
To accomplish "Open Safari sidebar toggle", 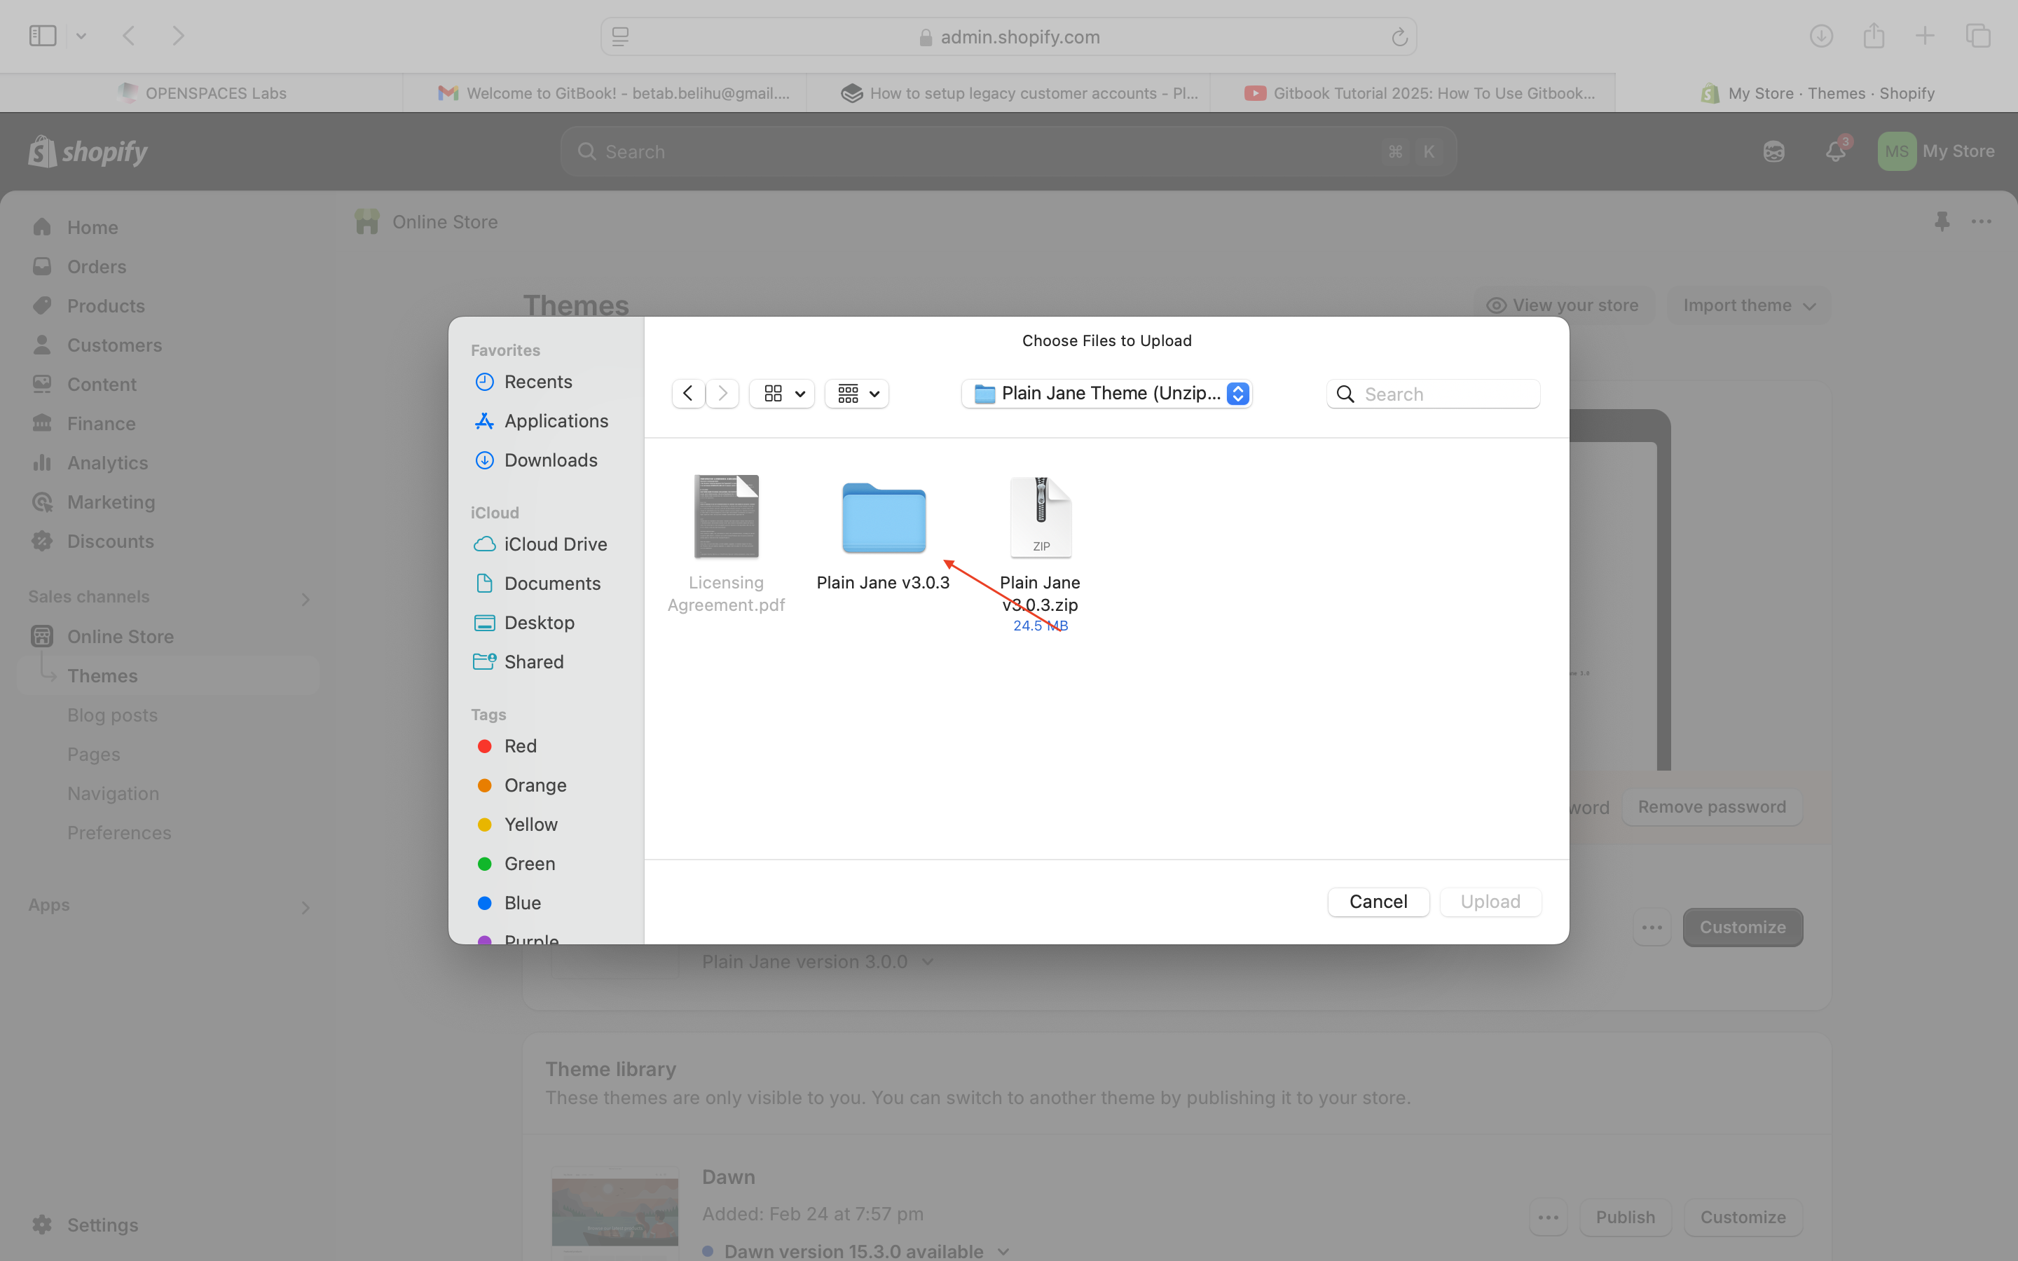I will (43, 36).
